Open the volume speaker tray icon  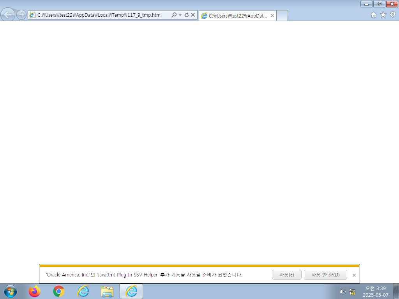pos(343,292)
